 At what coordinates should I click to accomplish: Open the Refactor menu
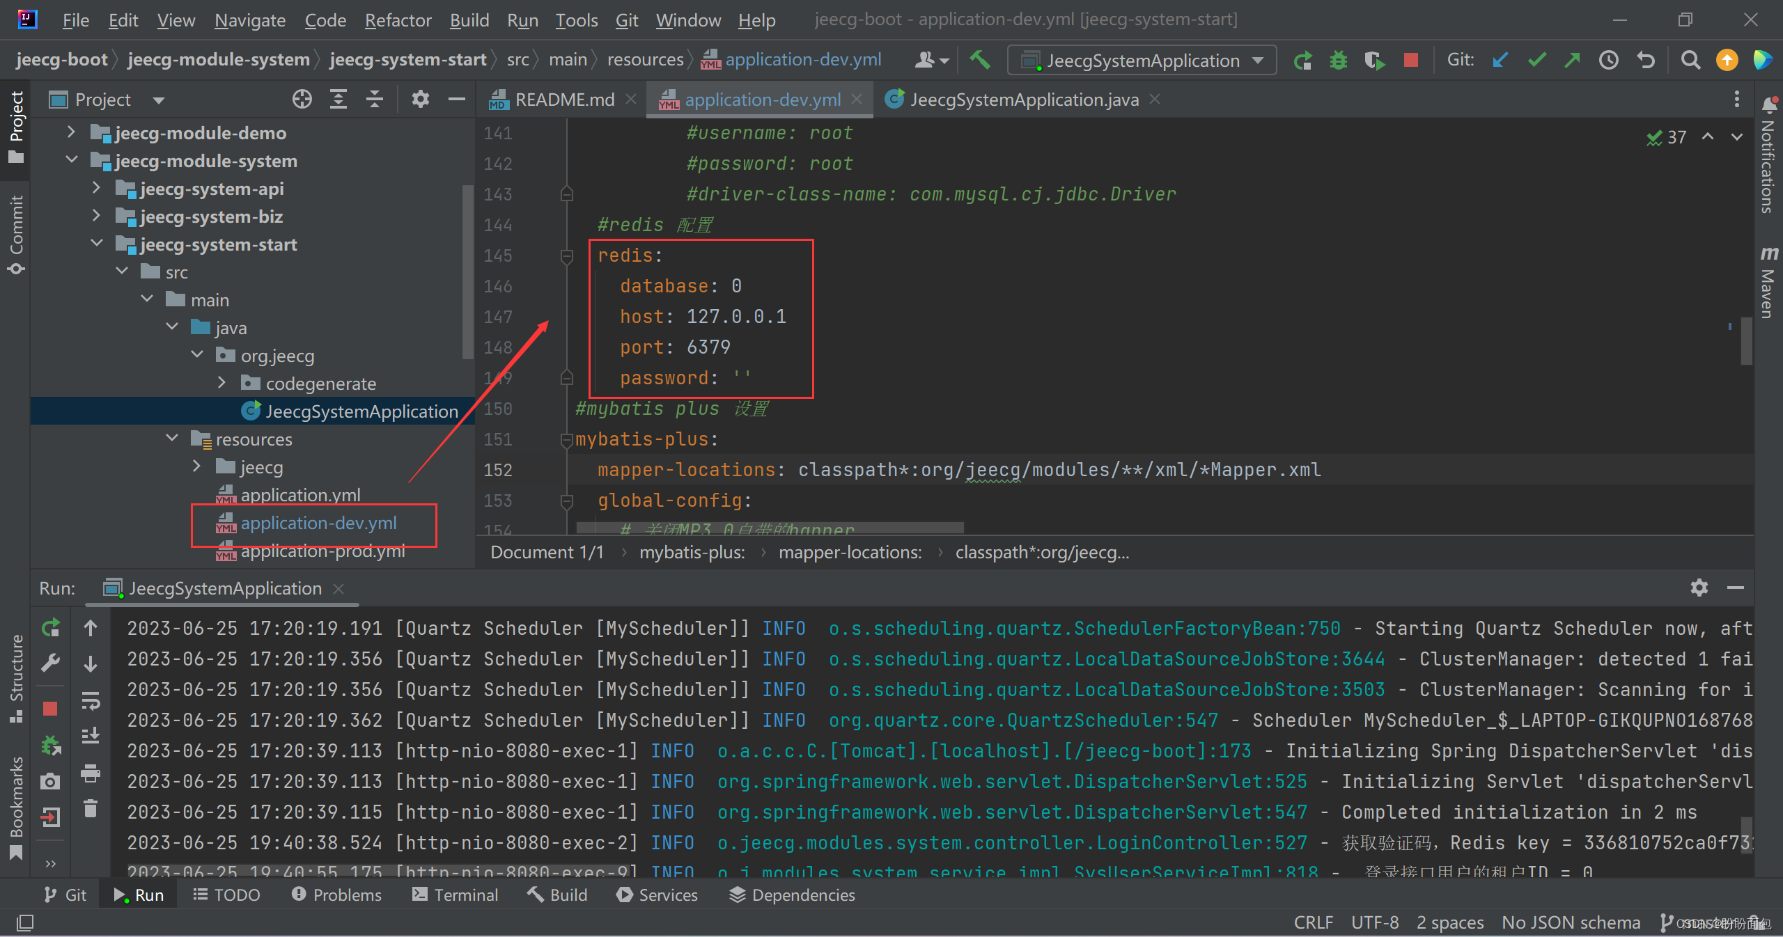click(x=398, y=20)
